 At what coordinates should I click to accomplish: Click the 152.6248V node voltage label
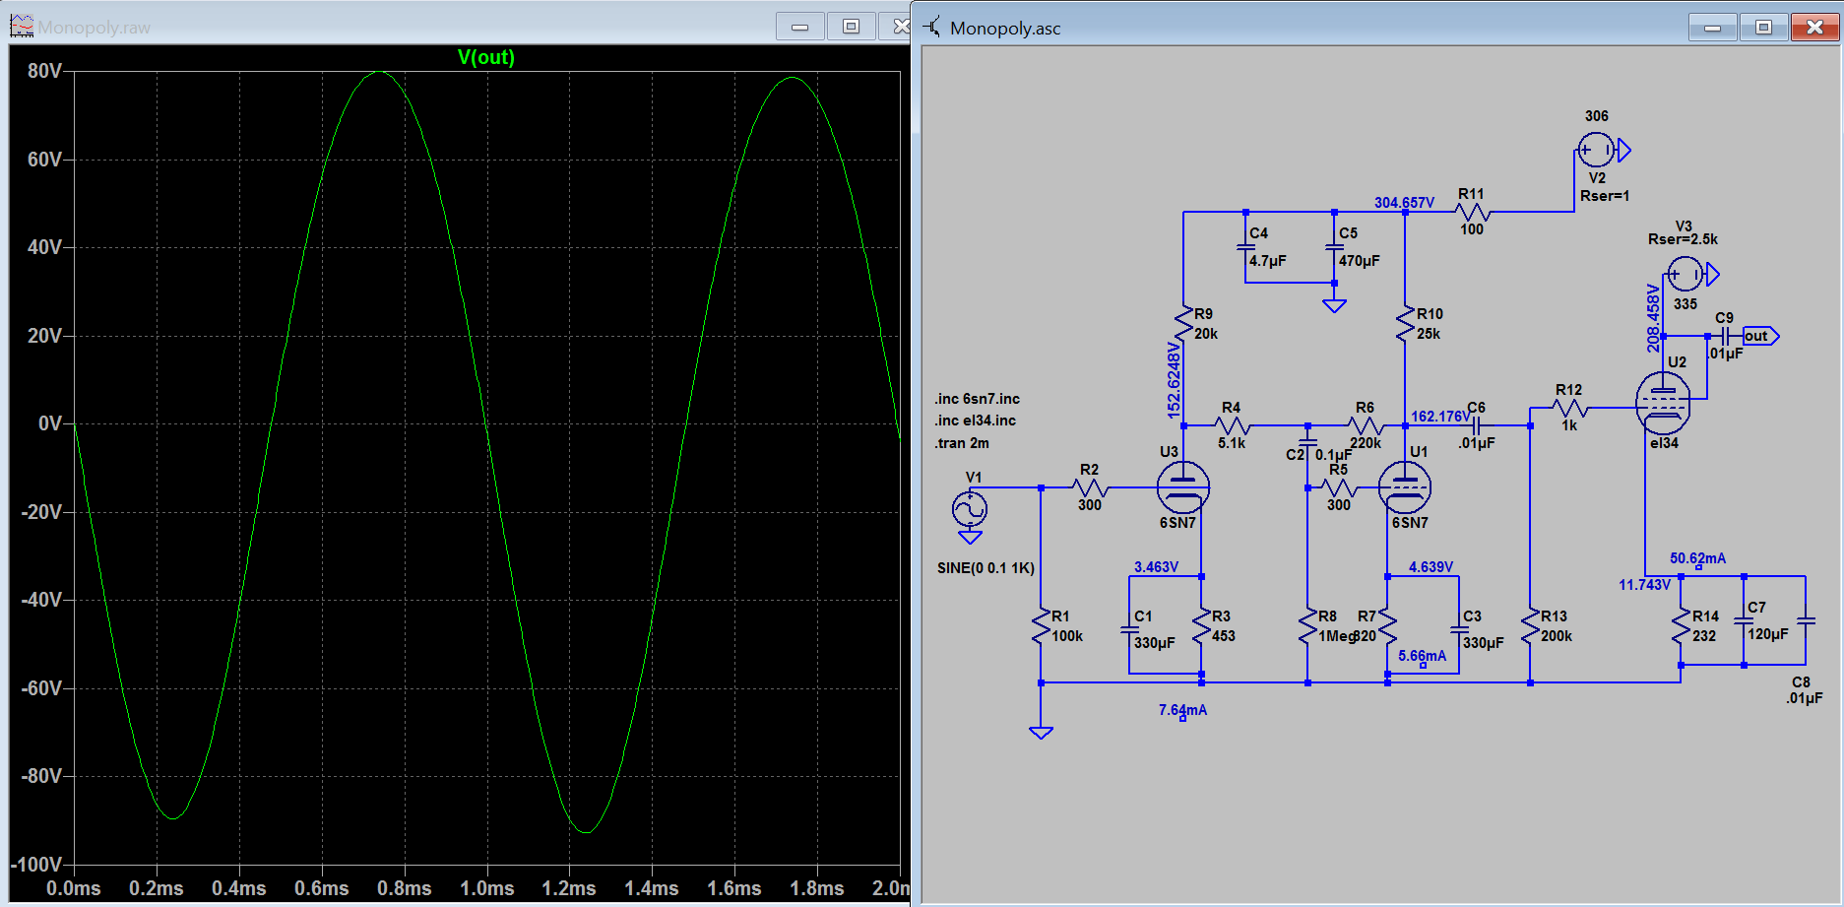point(1174,380)
